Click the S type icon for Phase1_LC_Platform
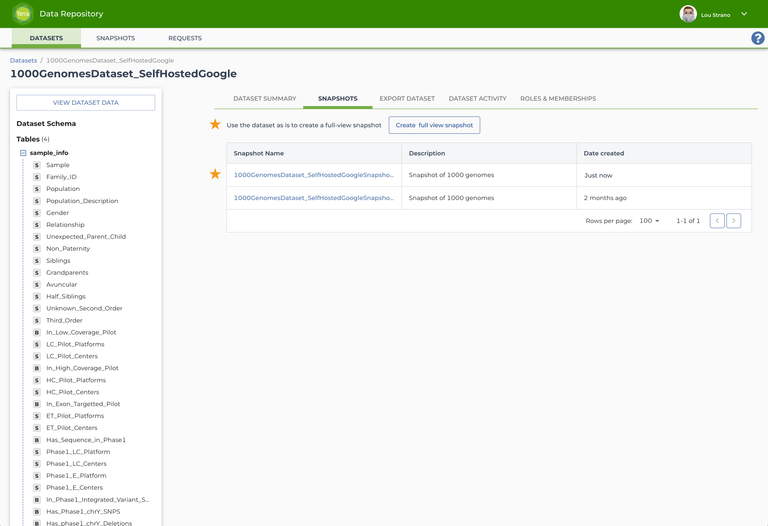The width and height of the screenshot is (768, 526). click(37, 452)
